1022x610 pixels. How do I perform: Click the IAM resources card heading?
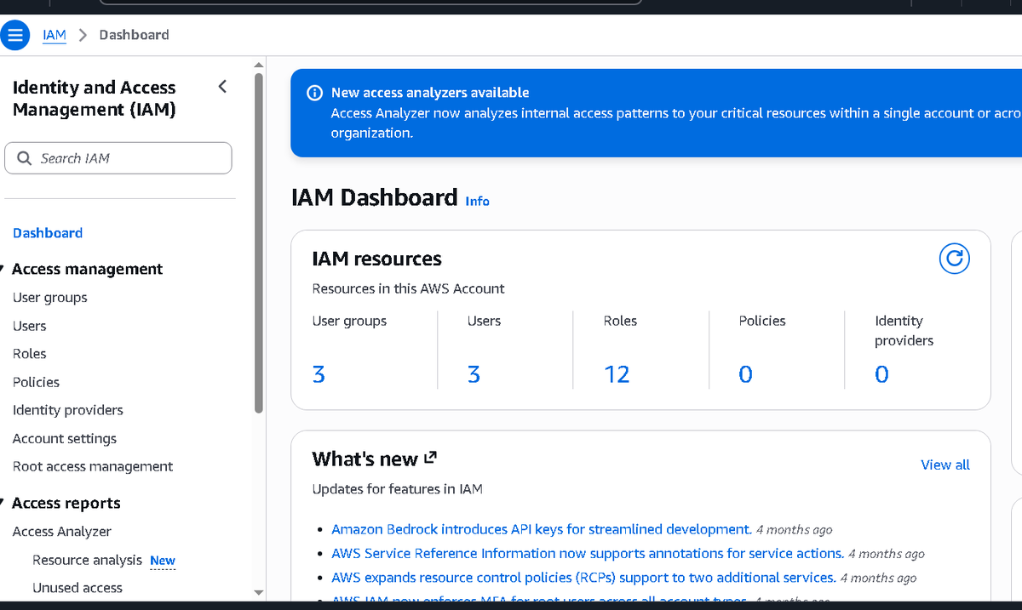click(x=376, y=259)
